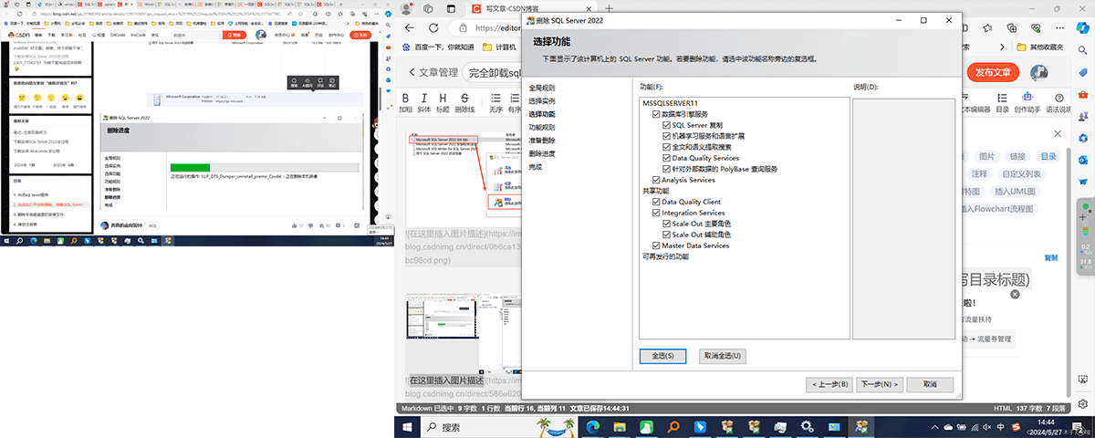The height and width of the screenshot is (438, 1095).
Task: Uncheck Data Quality Services feature
Action: coord(666,158)
